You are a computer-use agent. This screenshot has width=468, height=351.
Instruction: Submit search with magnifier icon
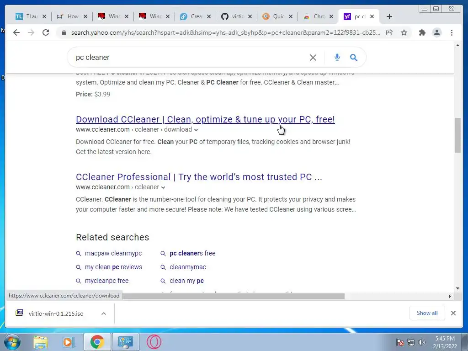click(x=353, y=57)
